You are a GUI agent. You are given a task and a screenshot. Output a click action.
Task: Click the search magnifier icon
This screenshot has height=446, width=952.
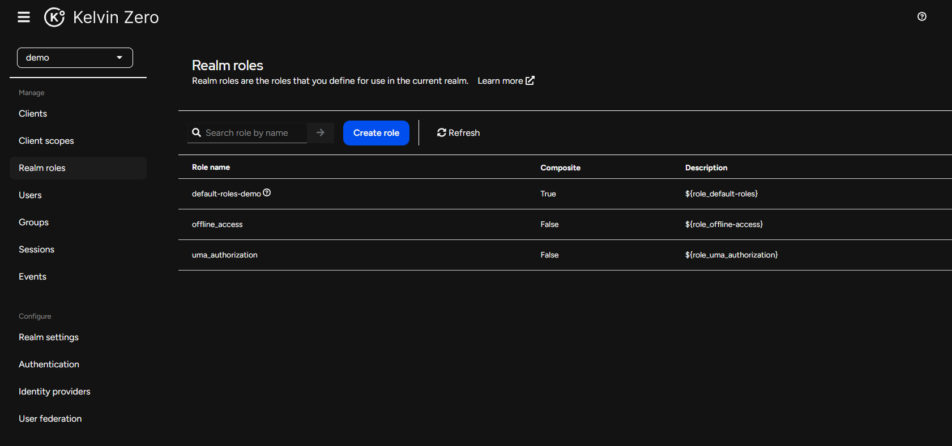[x=197, y=132]
